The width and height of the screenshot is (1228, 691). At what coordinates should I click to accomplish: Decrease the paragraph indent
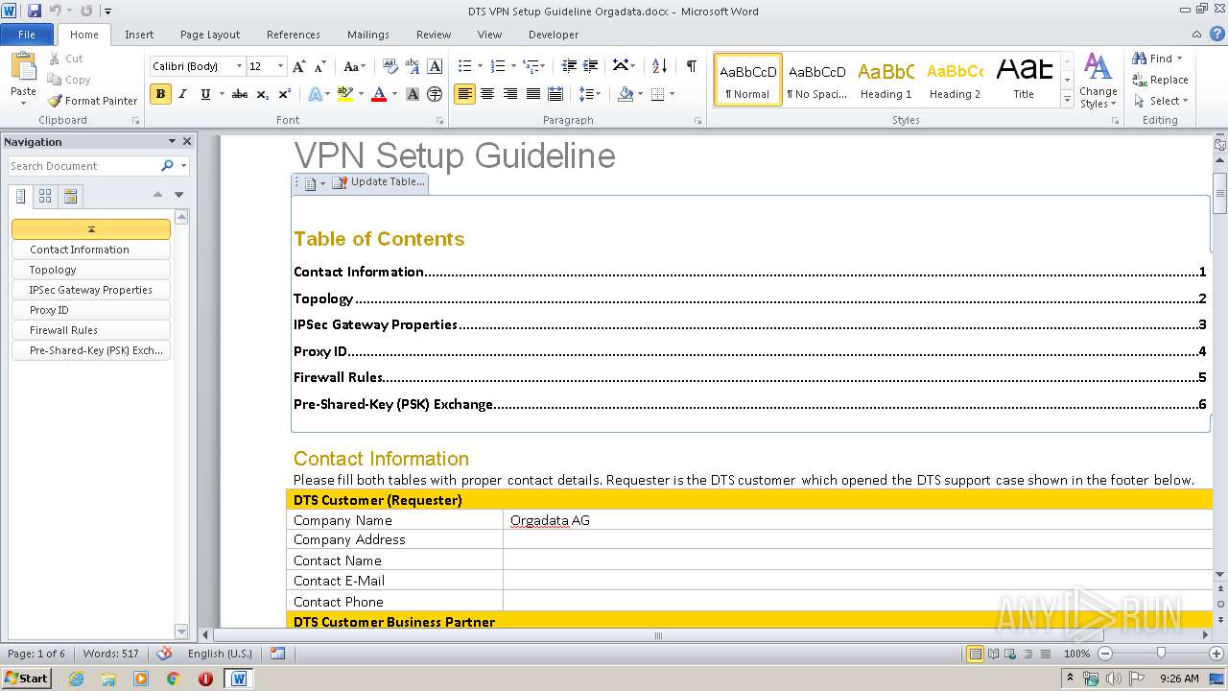tap(569, 66)
